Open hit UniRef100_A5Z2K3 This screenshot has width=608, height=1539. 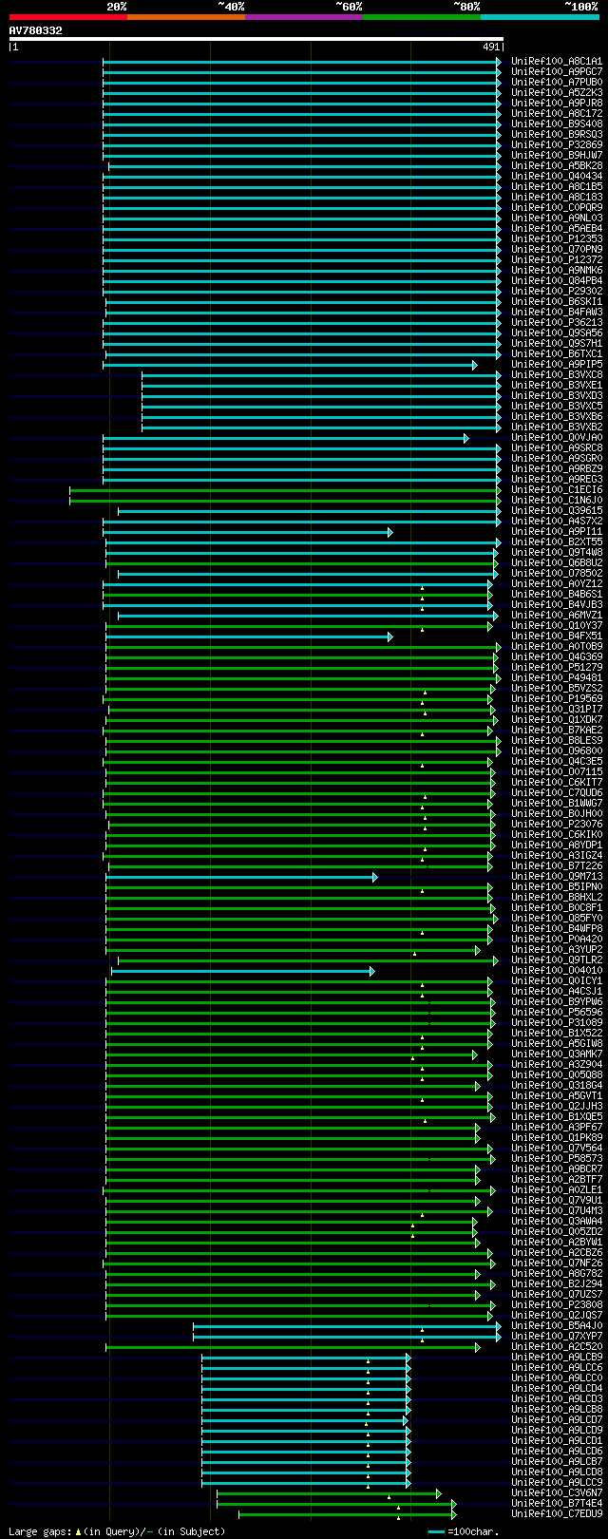pos(557,93)
